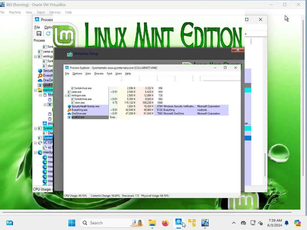Click the background Process Explorer vertical scrollbar
The width and height of the screenshot is (307, 230).
tap(265, 165)
